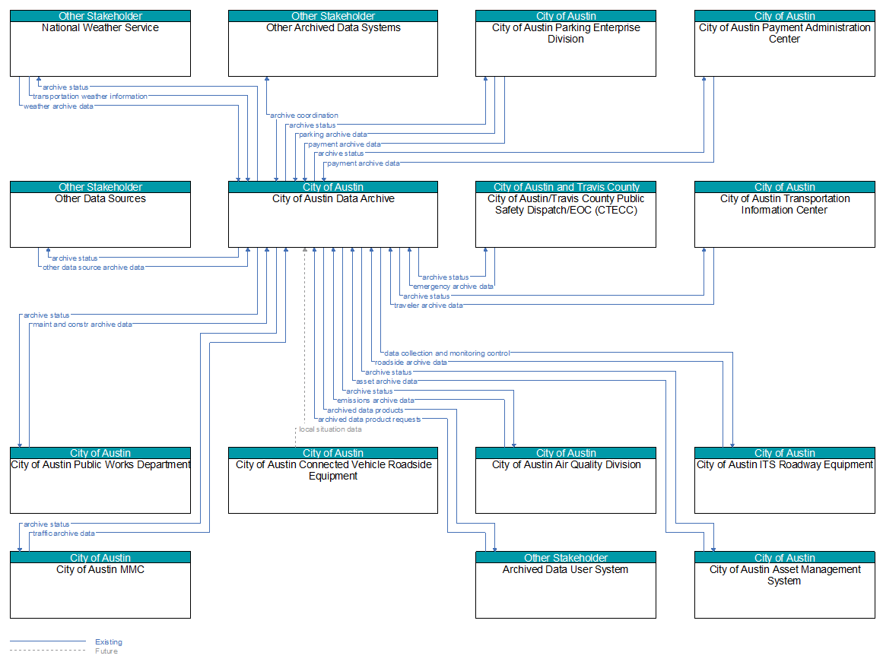Click City of Austin ITS Roadway Equipment box
883x665 pixels.
tap(784, 480)
